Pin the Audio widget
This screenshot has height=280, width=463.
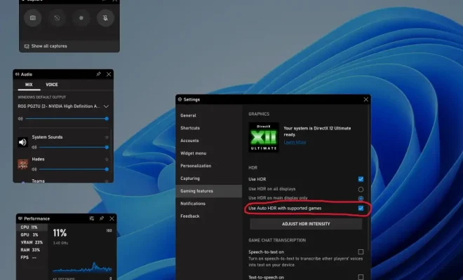pos(98,74)
